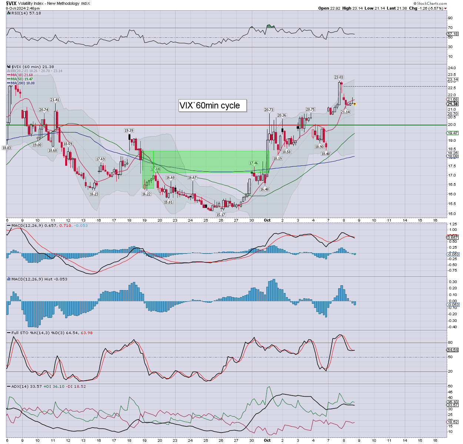Click the RSI(14) indicator legend icon

pos(9,13)
